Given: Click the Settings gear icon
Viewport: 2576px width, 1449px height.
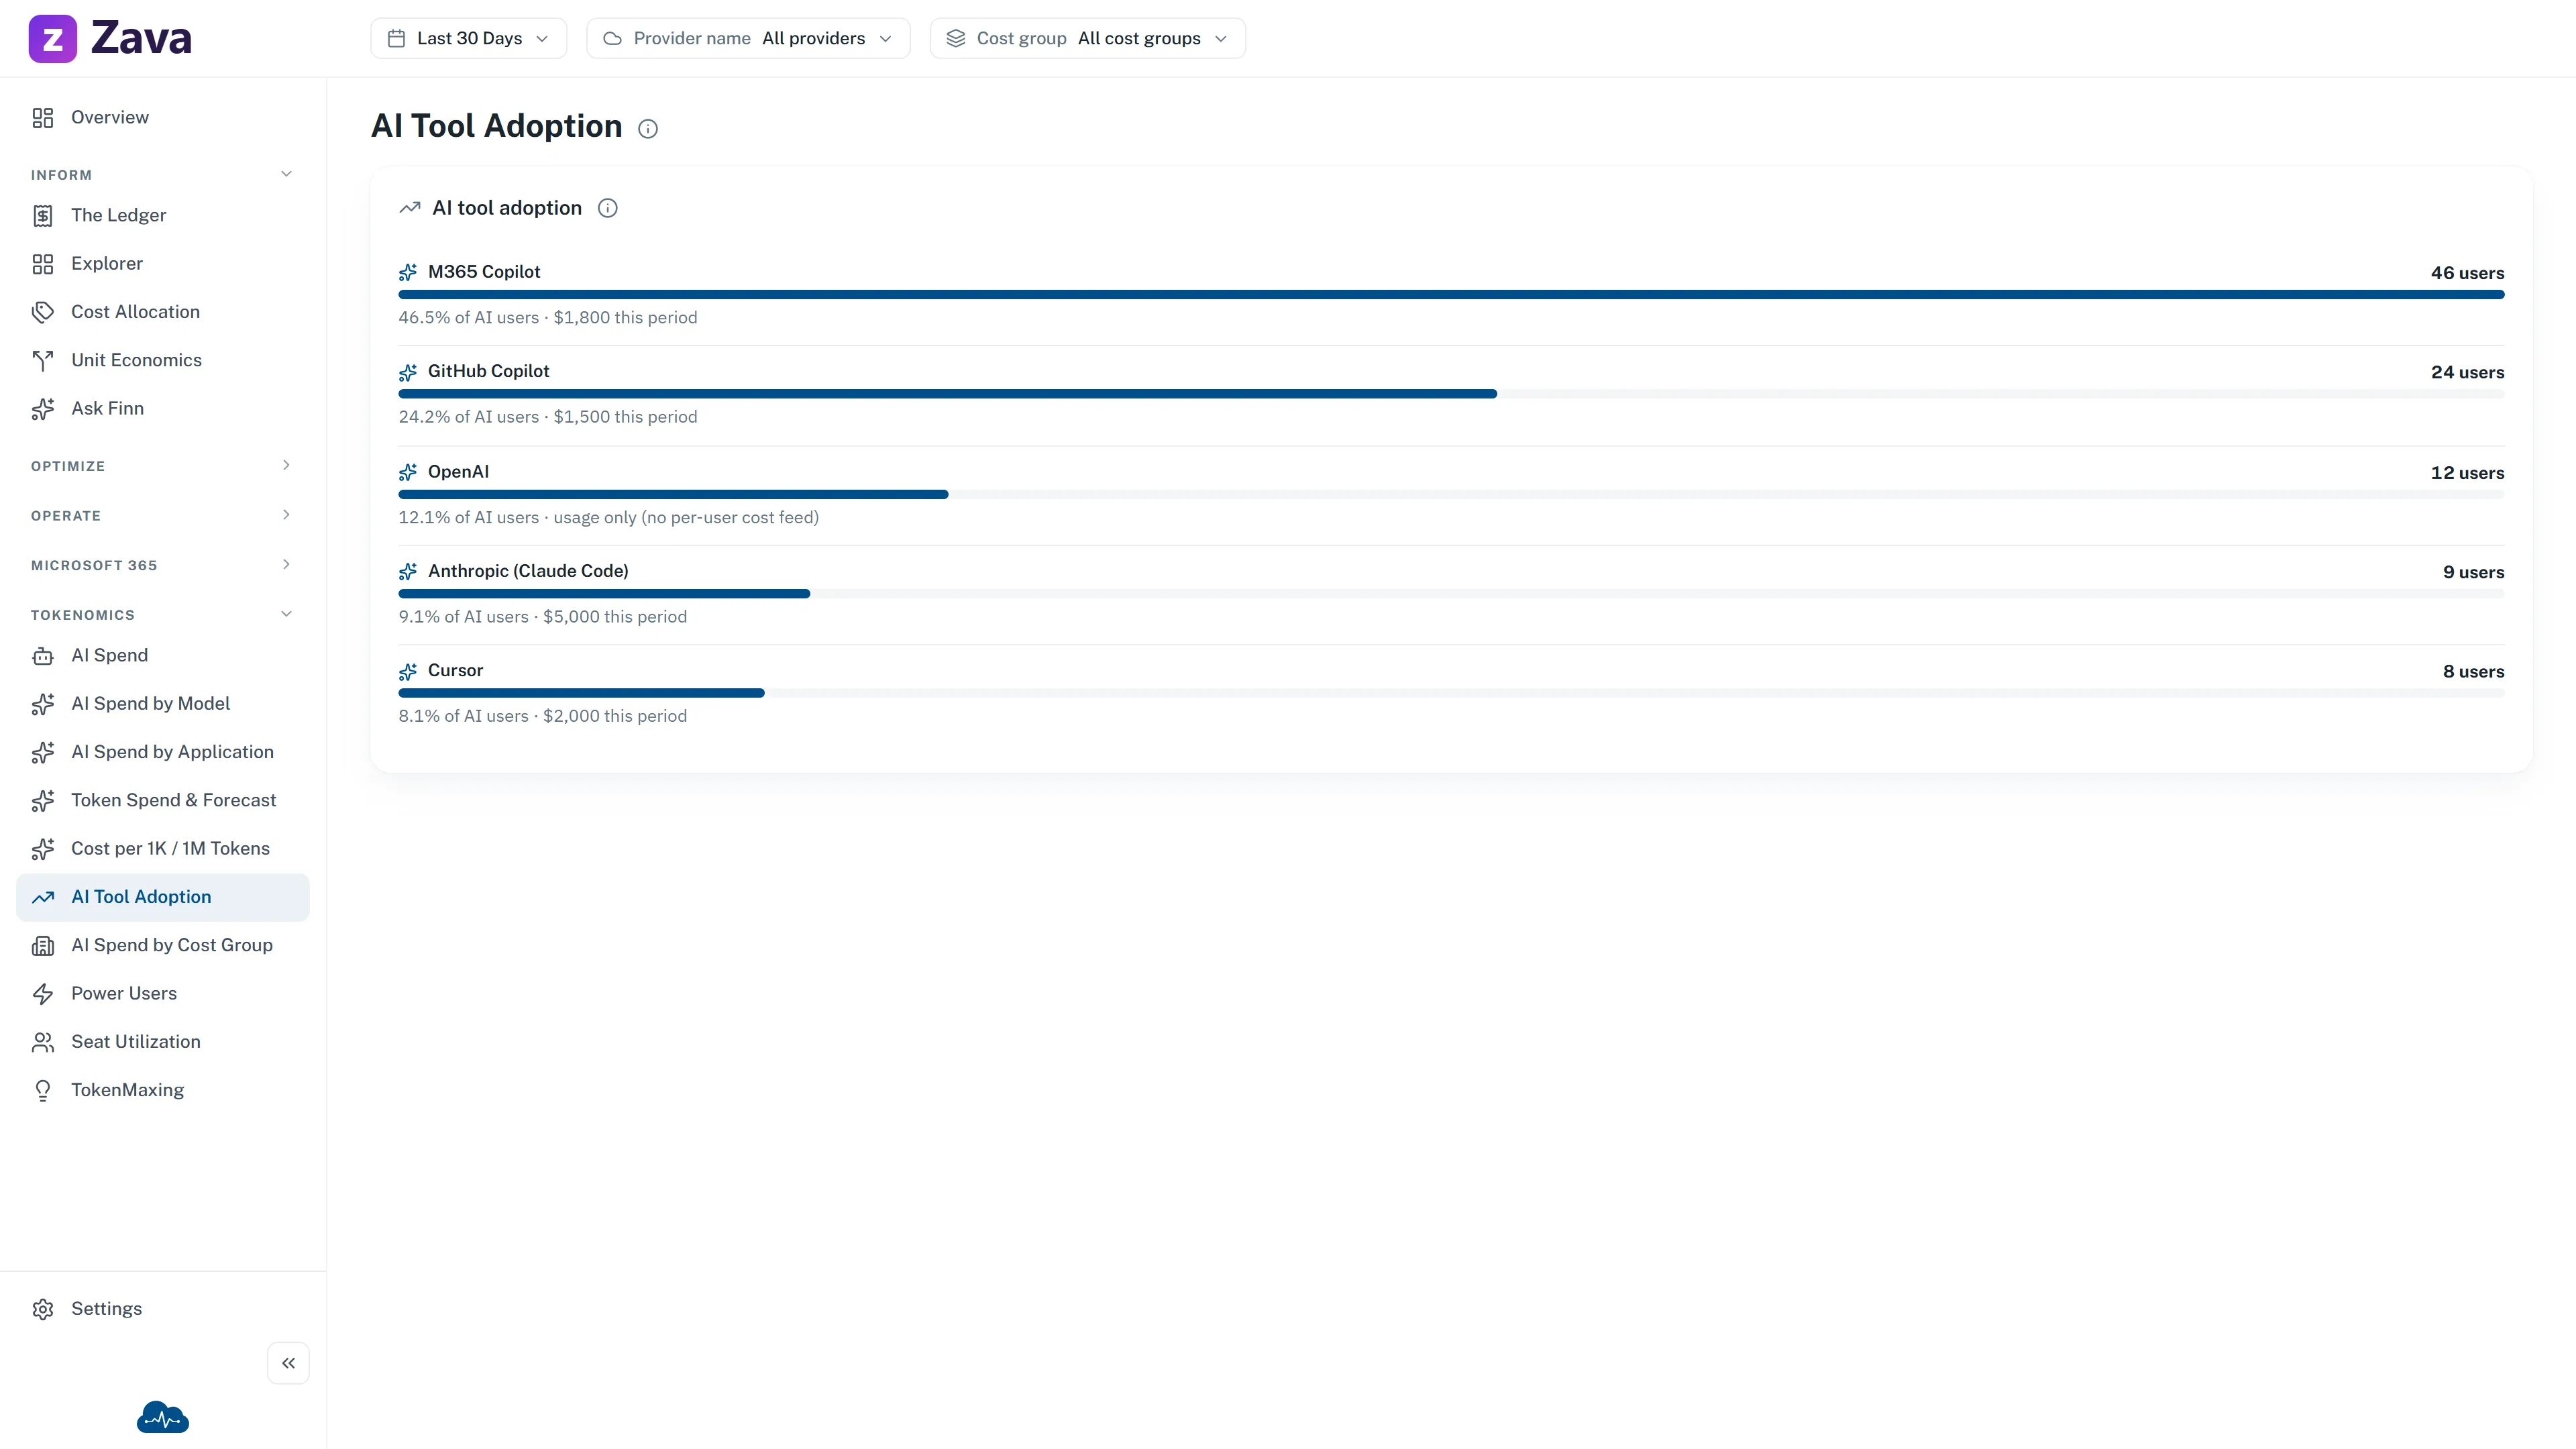Looking at the screenshot, I should pyautogui.click(x=43, y=1309).
